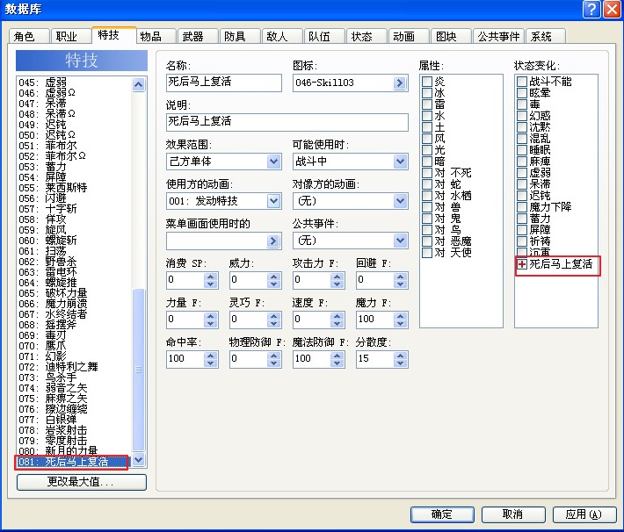Open the 系统 tab
The height and width of the screenshot is (532, 624).
point(545,37)
